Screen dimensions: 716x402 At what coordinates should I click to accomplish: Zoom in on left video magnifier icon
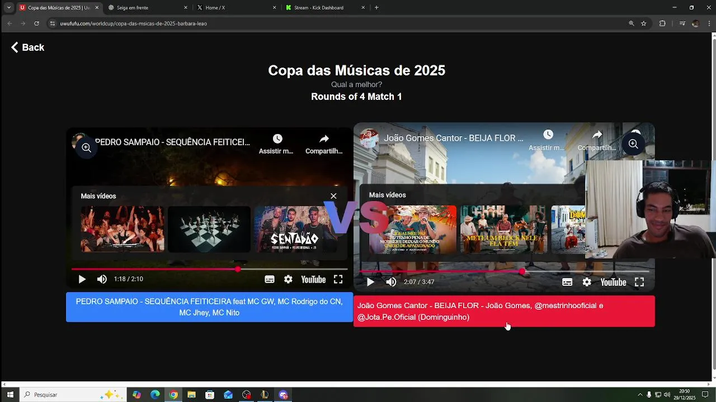pyautogui.click(x=86, y=147)
